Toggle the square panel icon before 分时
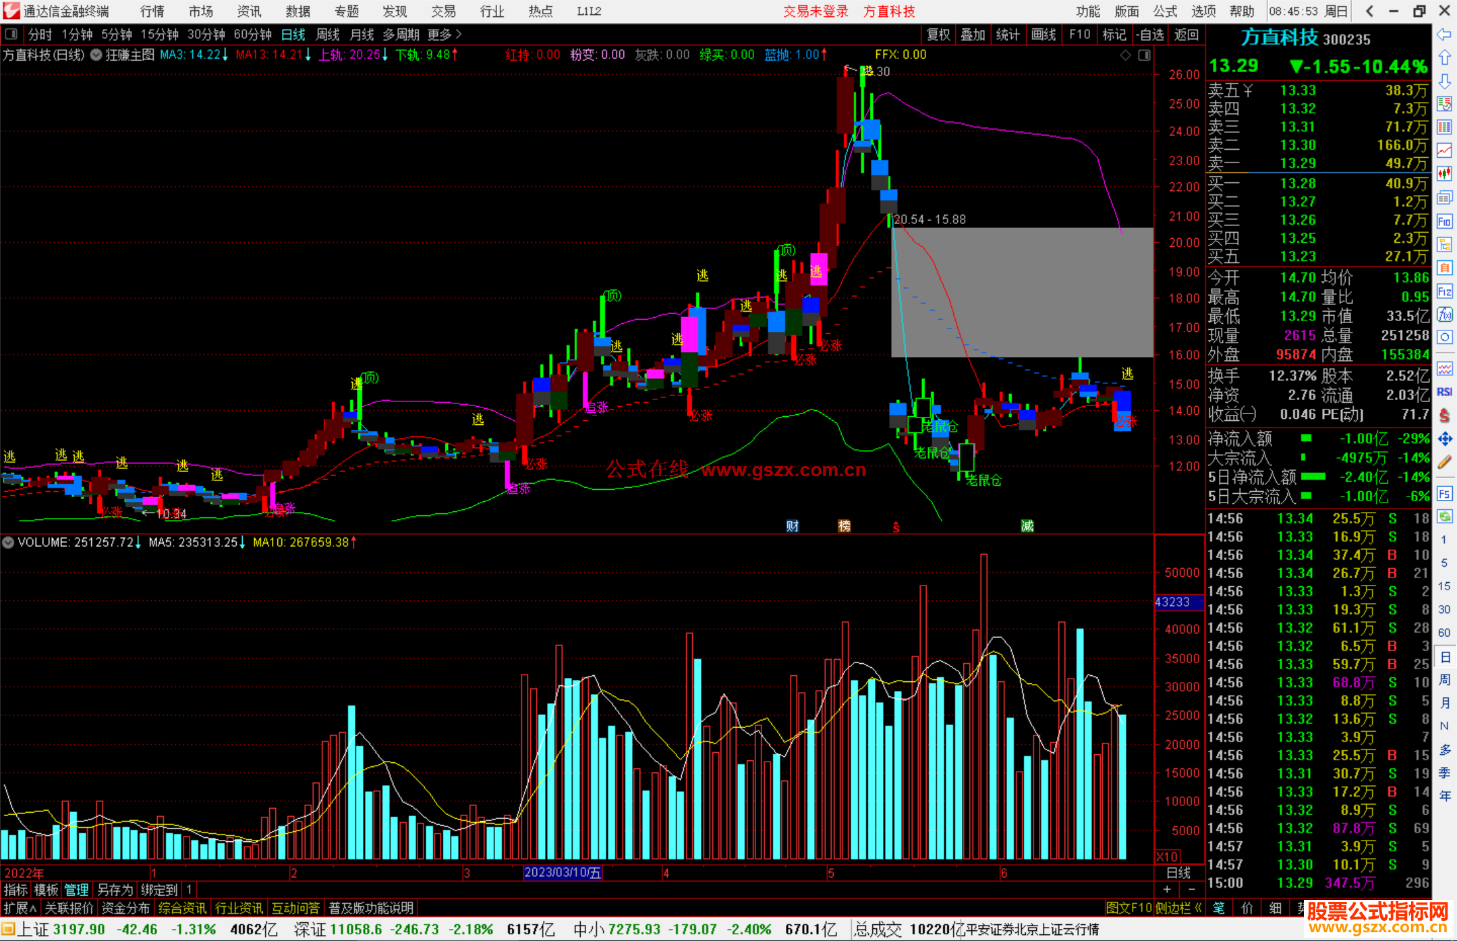 [x=11, y=34]
